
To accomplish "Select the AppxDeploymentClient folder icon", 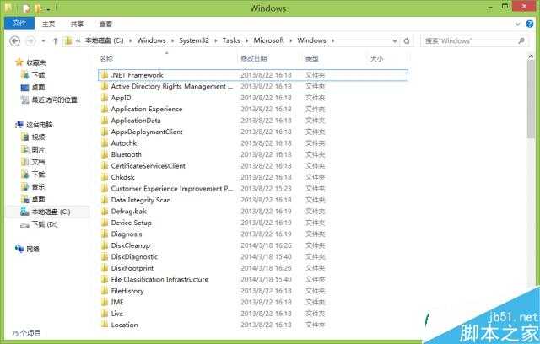I will tap(105, 132).
